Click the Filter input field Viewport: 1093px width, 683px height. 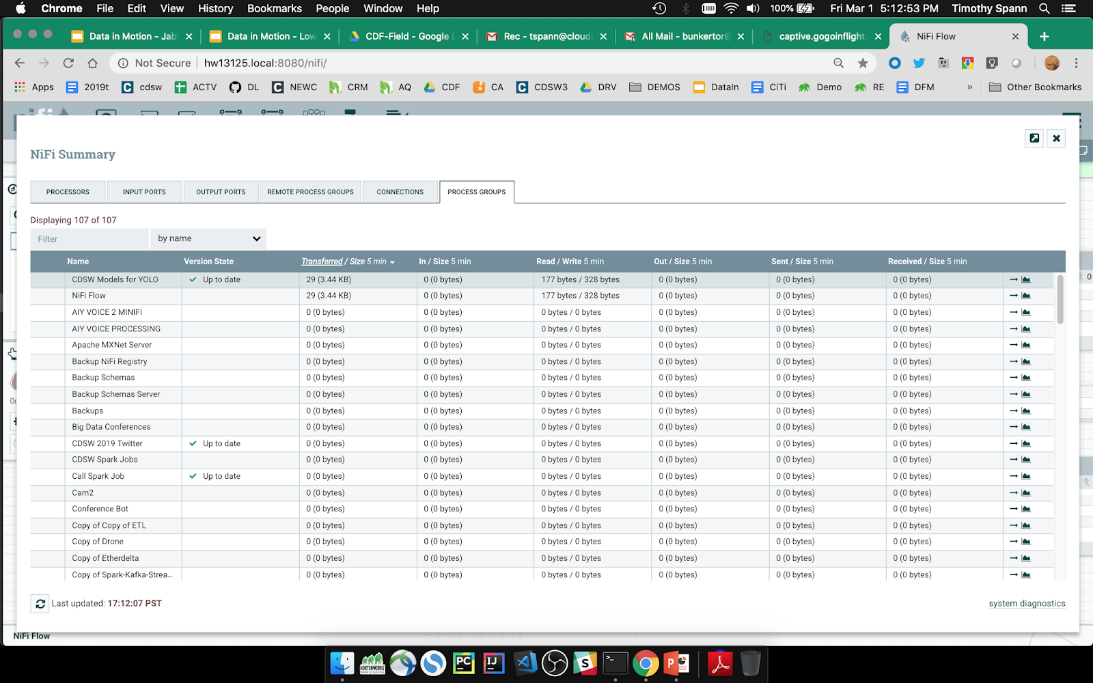89,238
